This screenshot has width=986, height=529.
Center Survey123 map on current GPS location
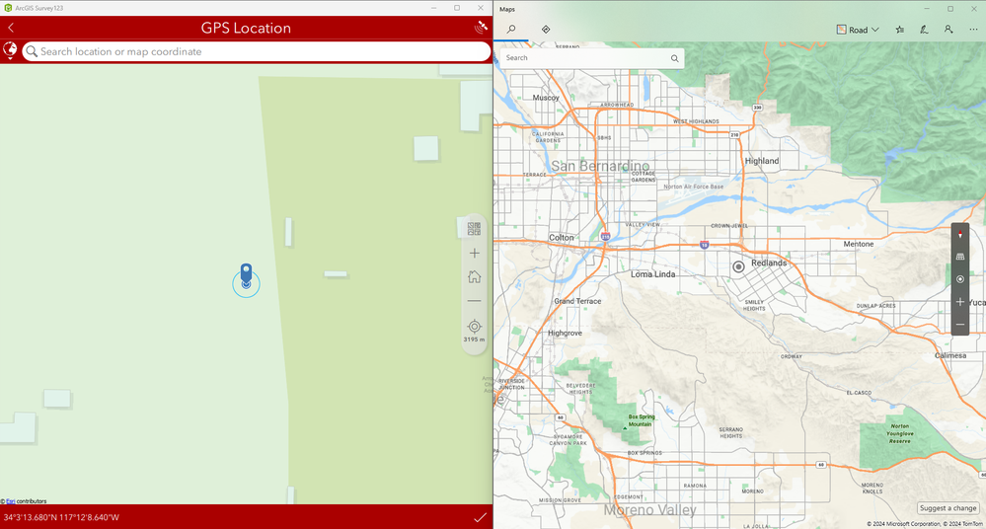(474, 327)
